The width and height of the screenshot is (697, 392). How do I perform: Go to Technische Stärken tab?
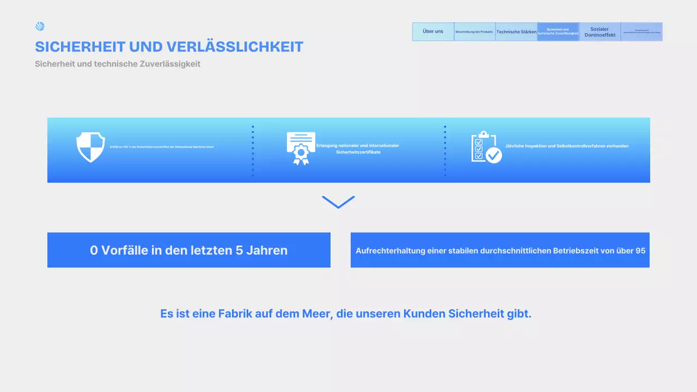[516, 32]
